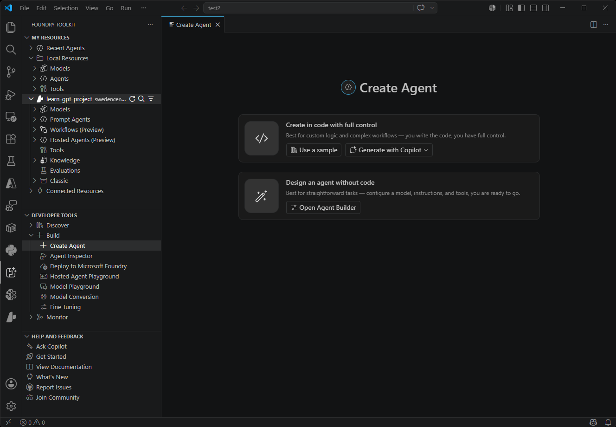Select the Foundry Toolkit activity bar icon
Image resolution: width=616 pixels, height=427 pixels.
coord(11,272)
